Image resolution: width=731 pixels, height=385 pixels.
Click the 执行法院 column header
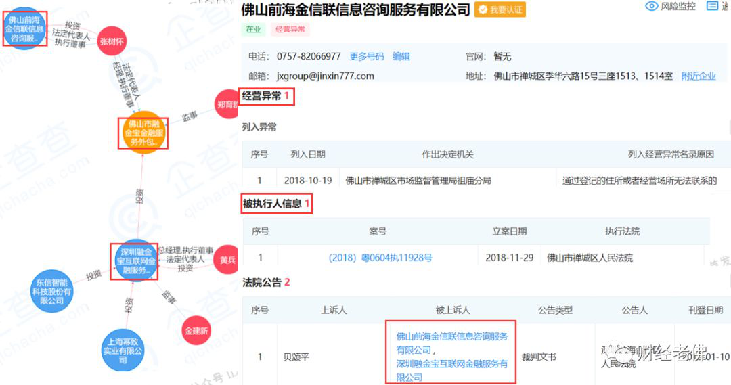click(x=623, y=231)
